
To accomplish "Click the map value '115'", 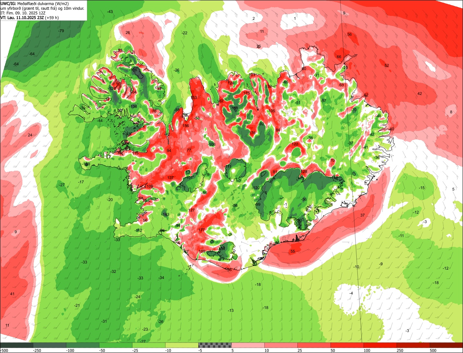I will click(x=136, y=153).
